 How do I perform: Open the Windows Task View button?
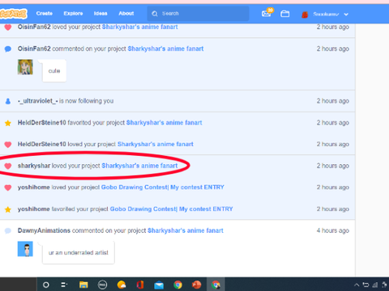pyautogui.click(x=64, y=285)
